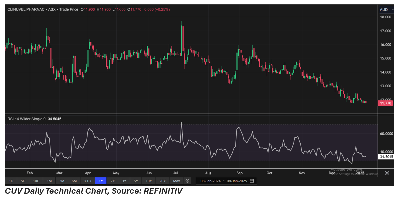The height and width of the screenshot is (199, 394).
Task: Select the 5D time range
Action: (x=23, y=181)
